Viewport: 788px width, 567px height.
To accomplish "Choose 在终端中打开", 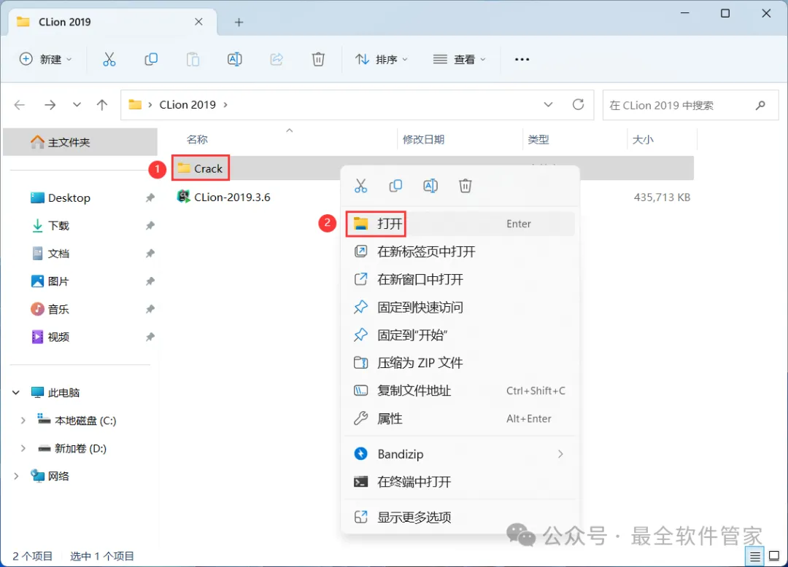I will pos(460,482).
